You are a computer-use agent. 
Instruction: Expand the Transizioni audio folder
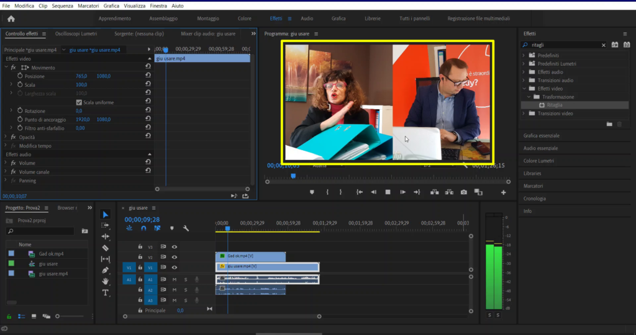click(524, 80)
